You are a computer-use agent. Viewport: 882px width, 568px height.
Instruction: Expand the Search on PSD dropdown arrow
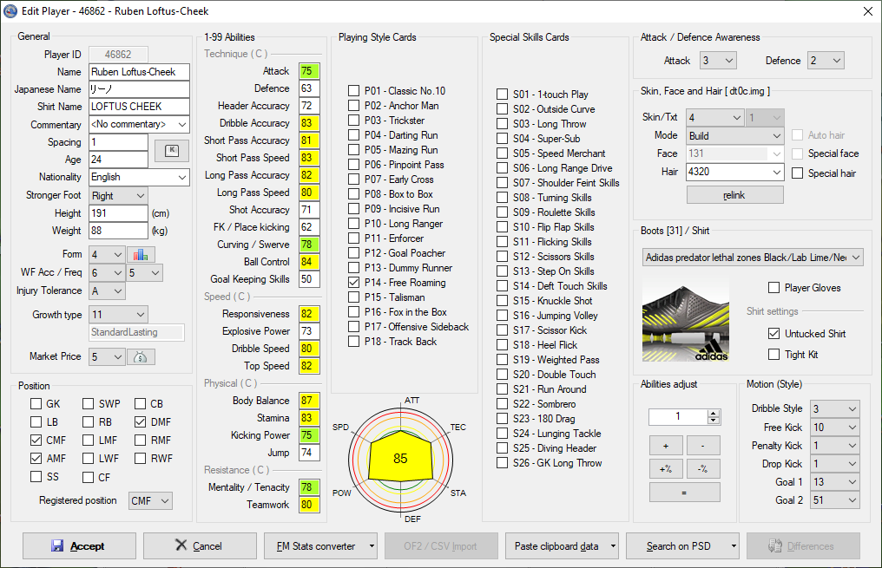click(x=734, y=546)
